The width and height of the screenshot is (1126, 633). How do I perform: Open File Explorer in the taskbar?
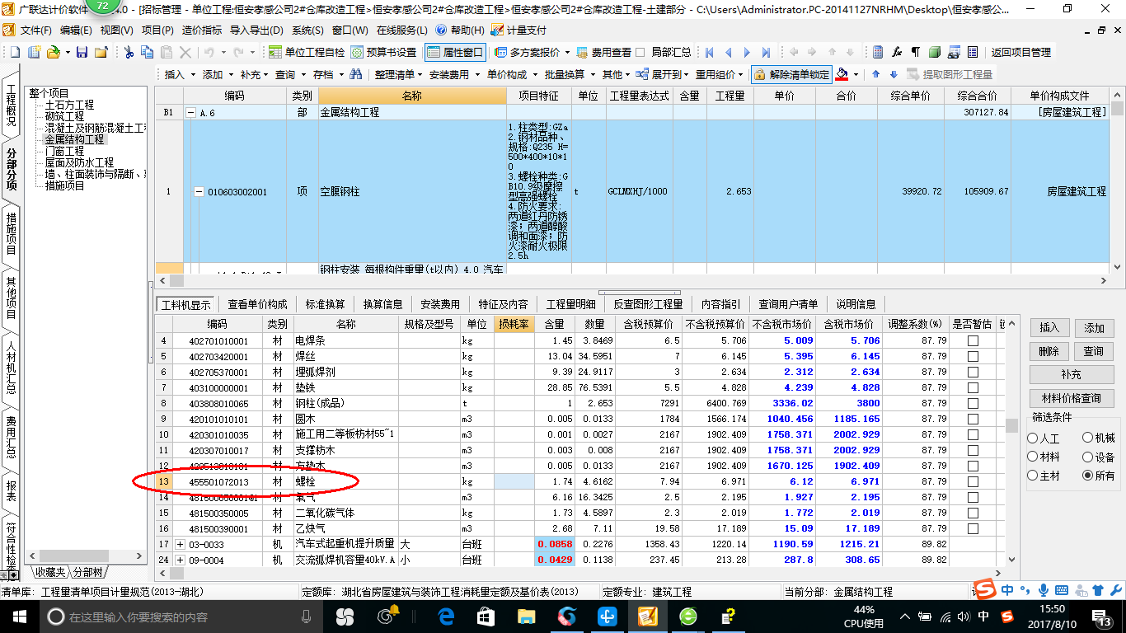click(x=526, y=616)
